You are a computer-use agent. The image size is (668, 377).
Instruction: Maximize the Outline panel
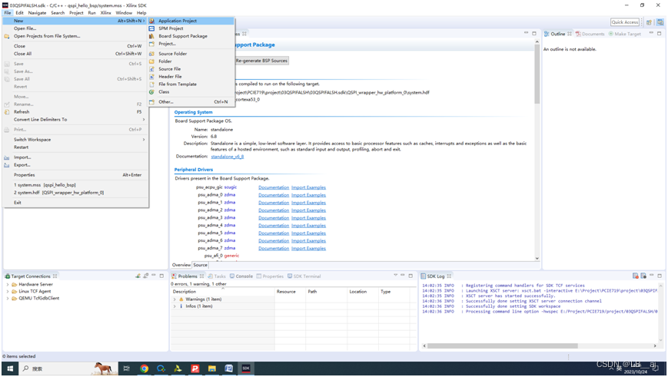coord(660,34)
